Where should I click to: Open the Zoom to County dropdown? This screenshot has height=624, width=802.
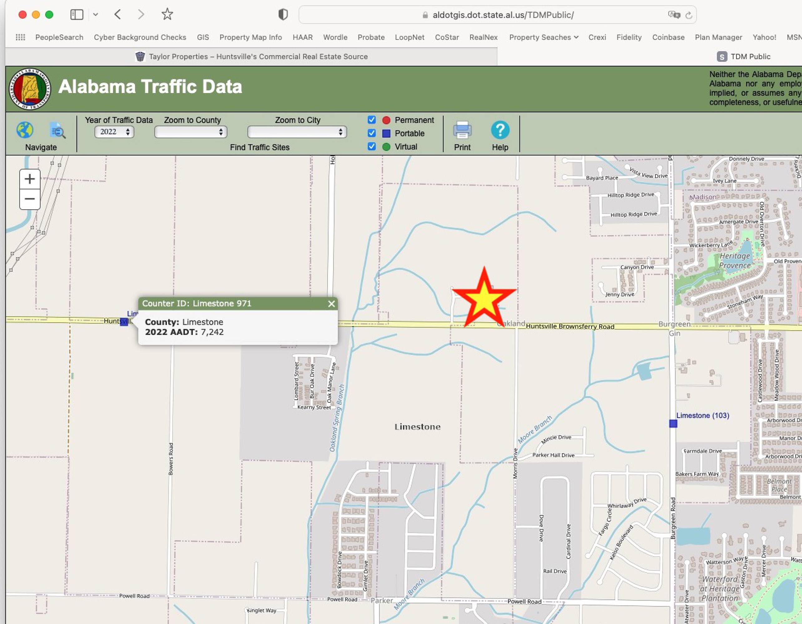tap(190, 132)
